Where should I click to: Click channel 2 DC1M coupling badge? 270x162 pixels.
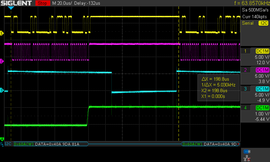[x=263, y=70]
